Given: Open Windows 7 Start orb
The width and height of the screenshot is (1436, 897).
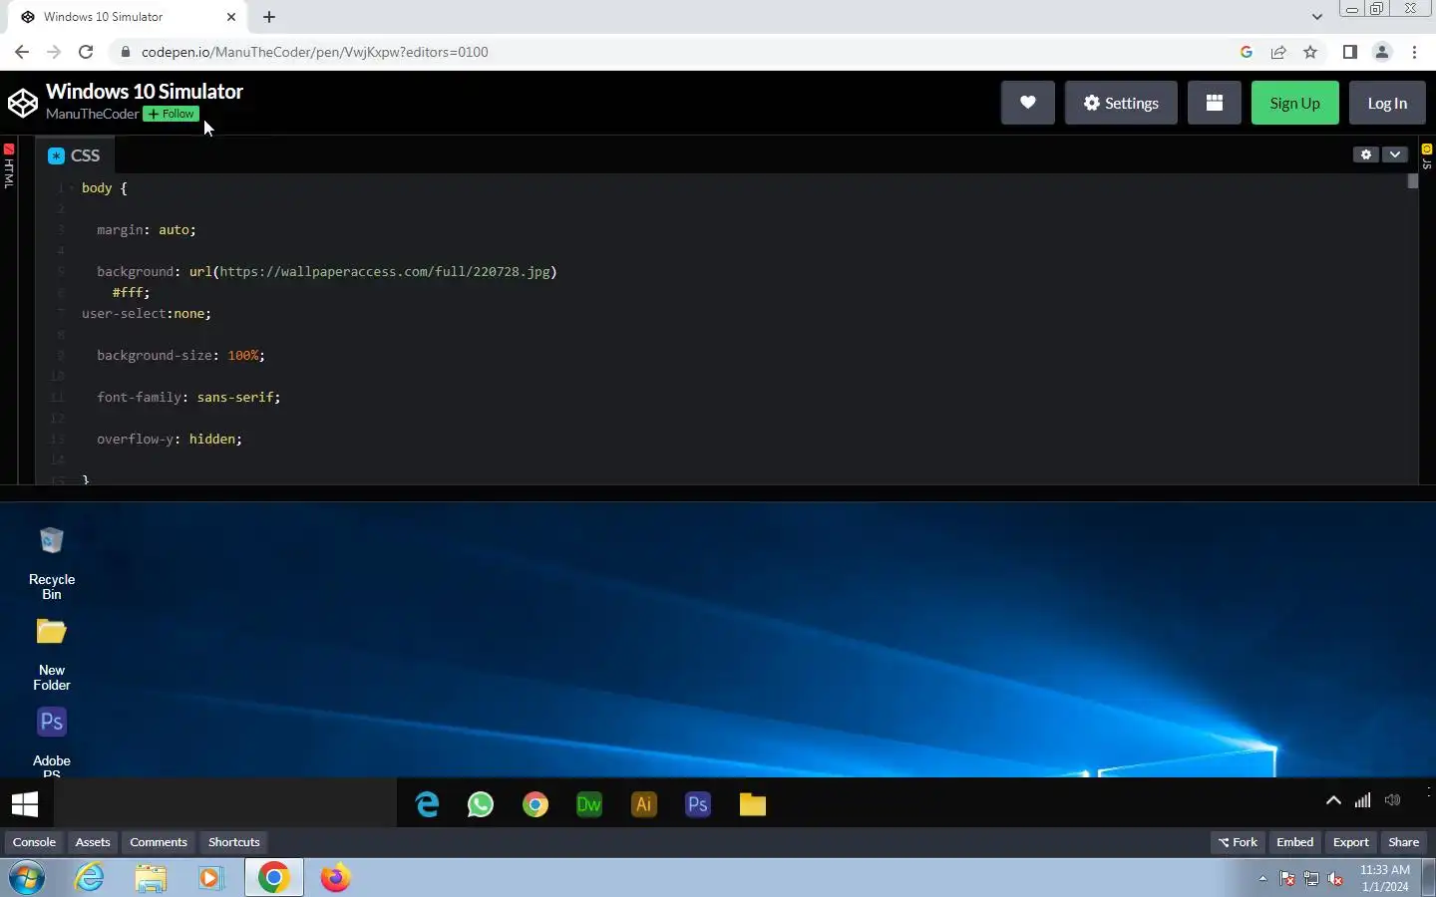Looking at the screenshot, I should tap(27, 878).
